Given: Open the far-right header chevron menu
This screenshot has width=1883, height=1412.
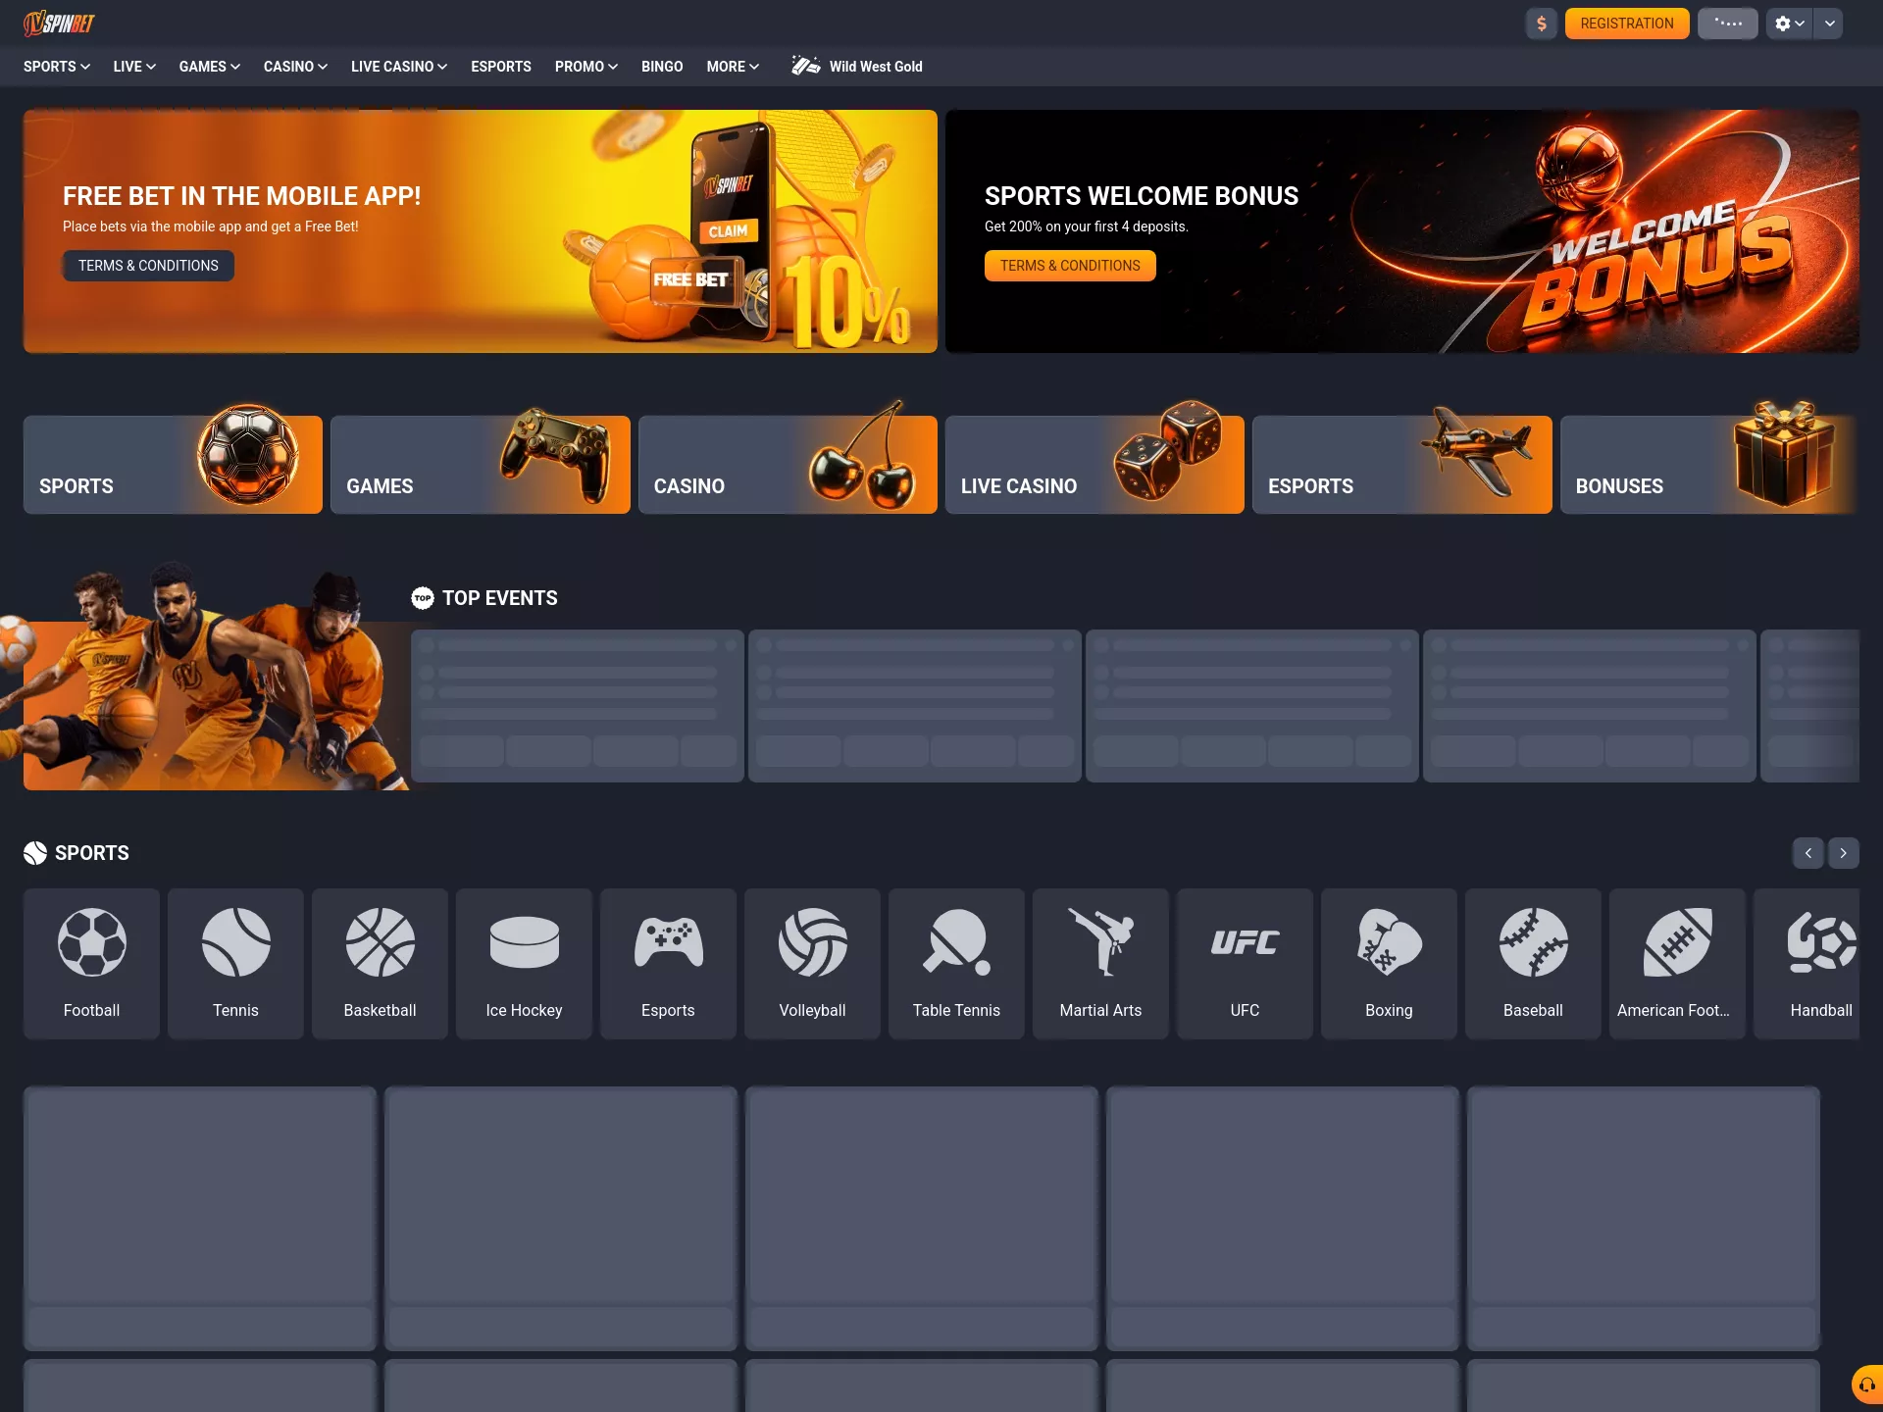Looking at the screenshot, I should click(1829, 24).
